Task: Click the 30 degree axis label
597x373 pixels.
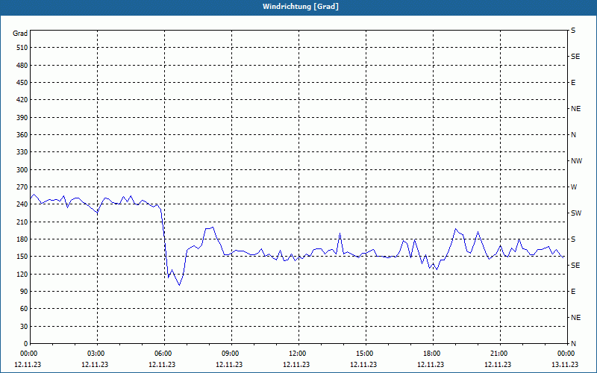Action: click(x=24, y=327)
